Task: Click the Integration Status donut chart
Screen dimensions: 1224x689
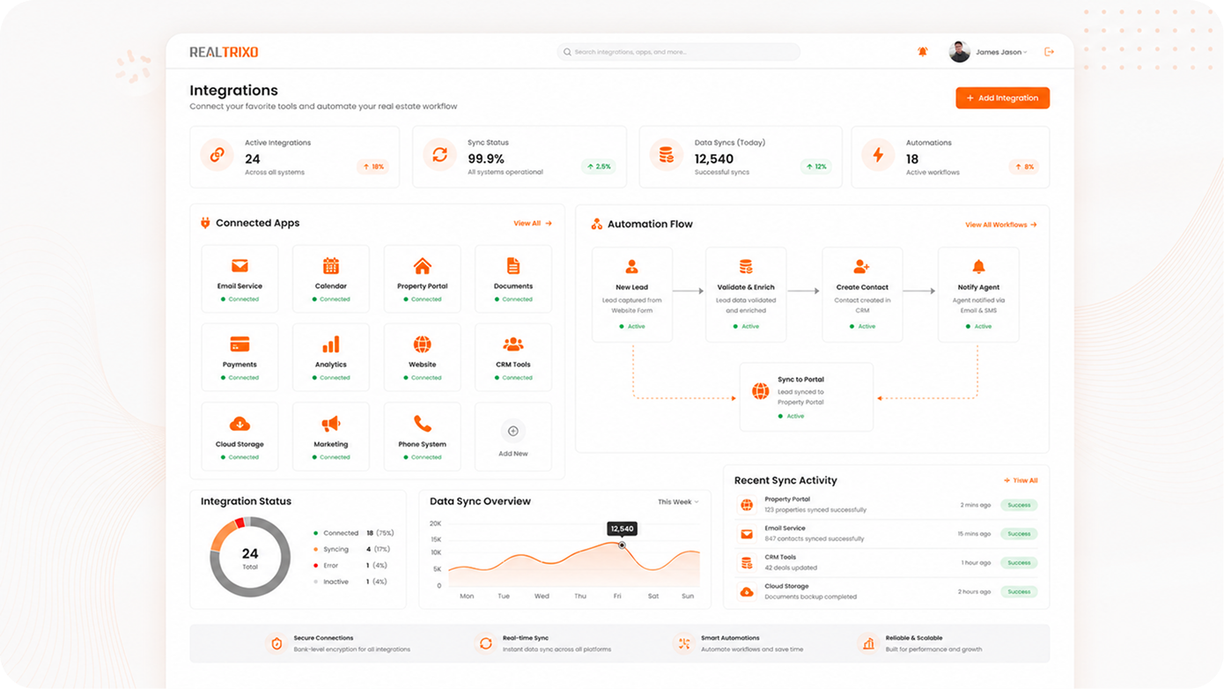Action: 250,557
